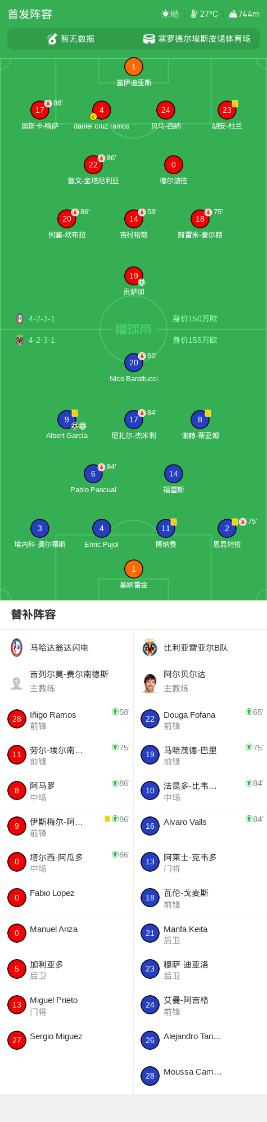
Task: Tap substitute Alvaro Valls number 16
Action: tap(150, 826)
